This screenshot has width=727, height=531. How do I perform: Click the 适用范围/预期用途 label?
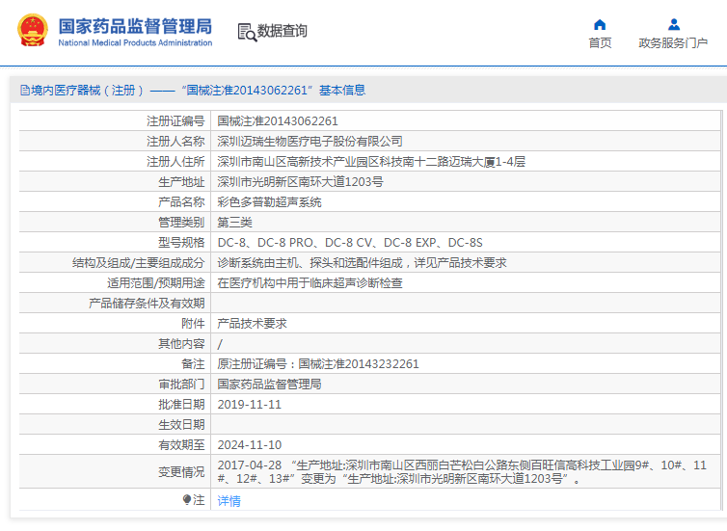156,283
